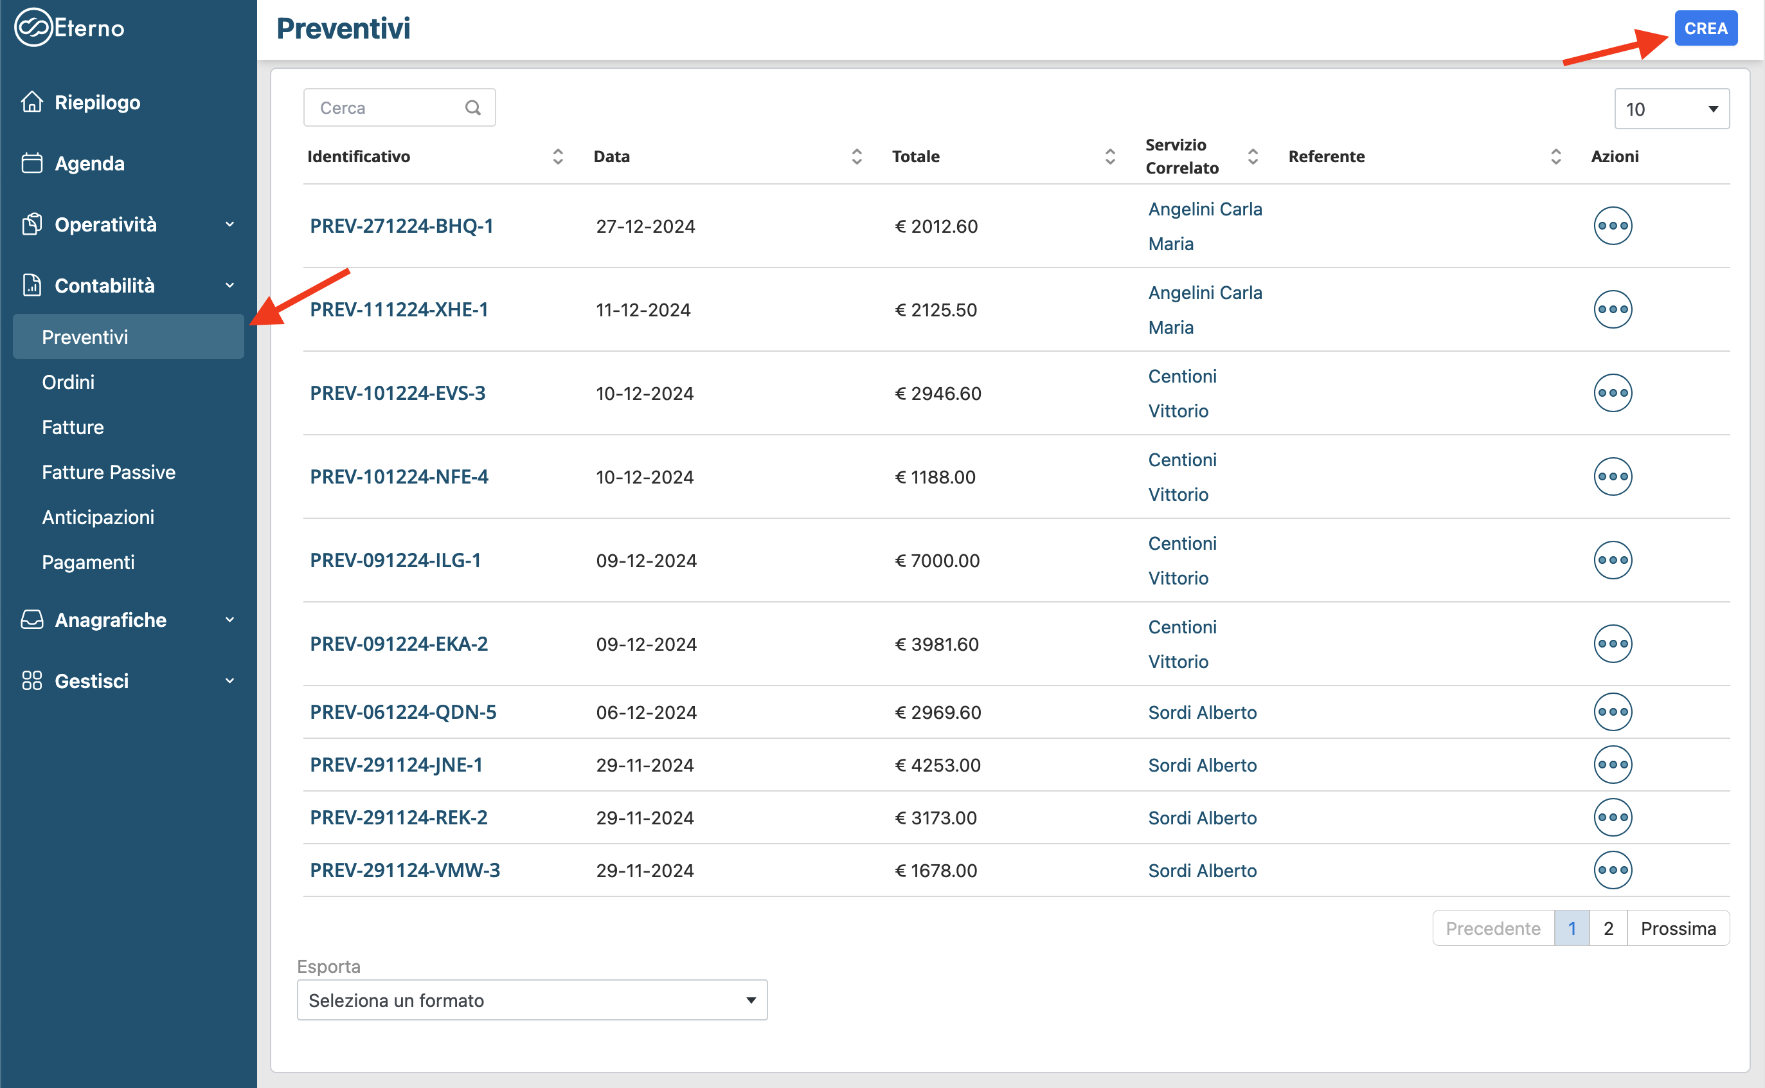Open the Riepilogo home icon
Viewport: 1765px width, 1088px height.
pos(31,102)
